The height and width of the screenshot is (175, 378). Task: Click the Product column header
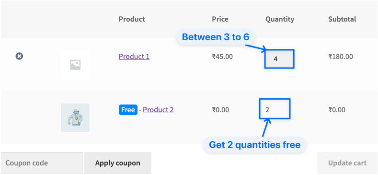(x=132, y=19)
